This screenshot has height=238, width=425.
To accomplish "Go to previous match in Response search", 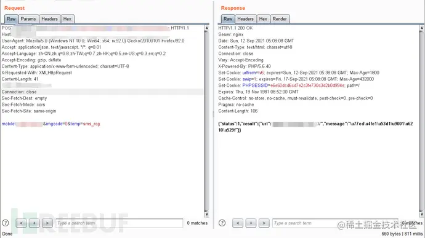I will coord(238,223).
